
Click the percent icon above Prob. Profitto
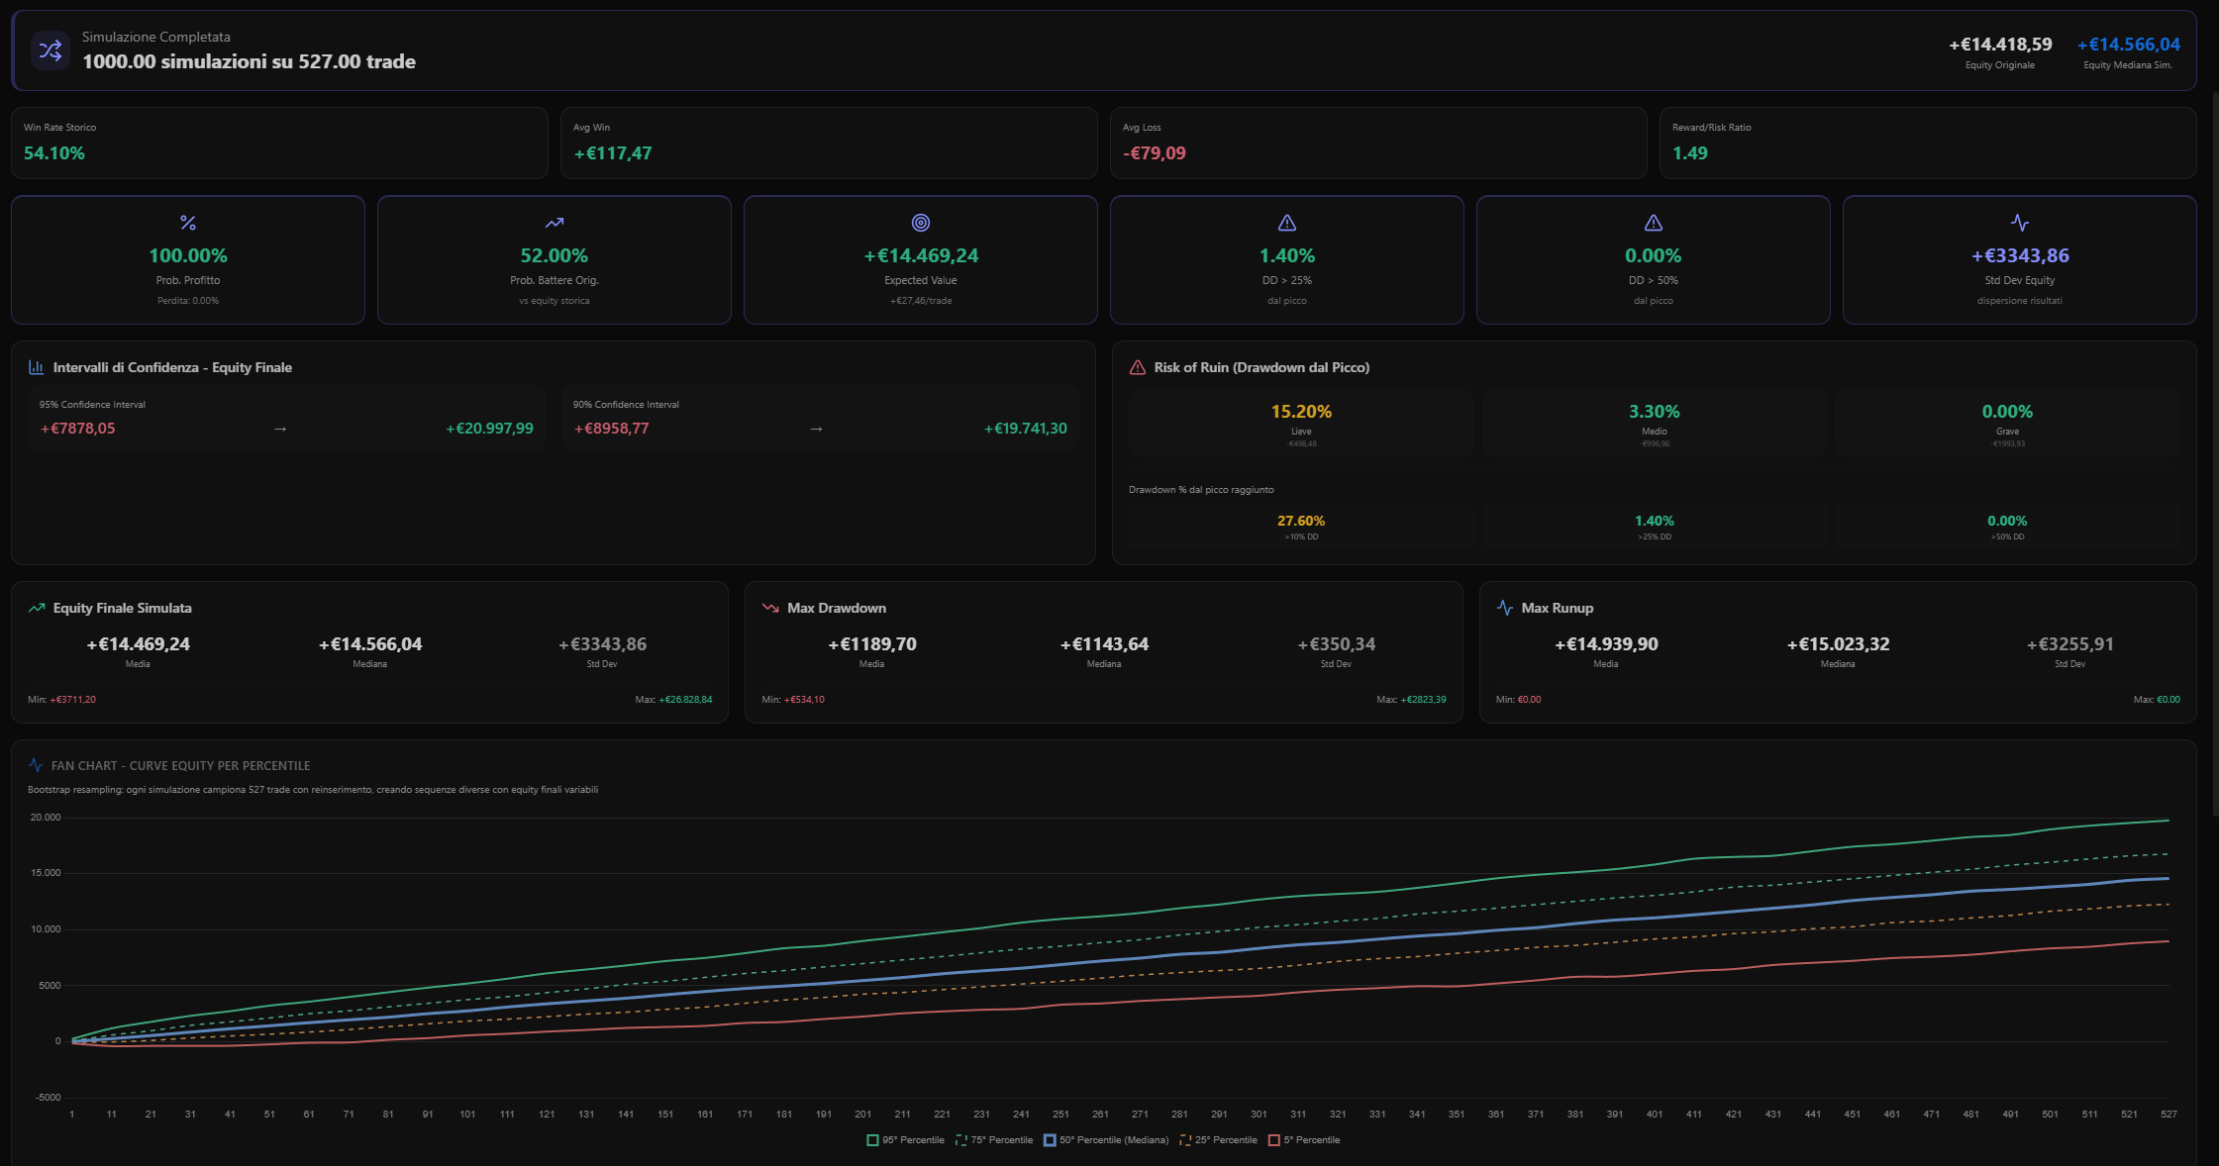coord(188,223)
